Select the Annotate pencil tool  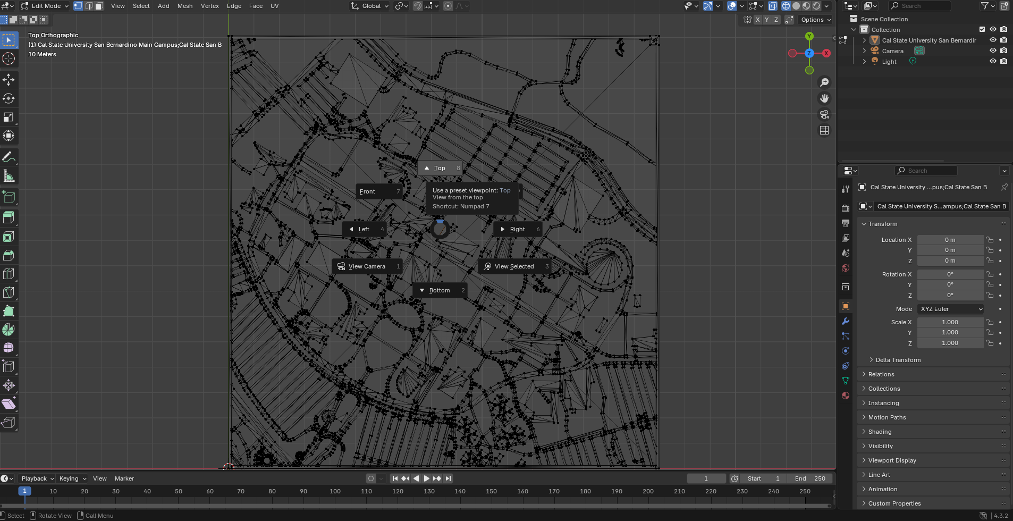(x=9, y=157)
